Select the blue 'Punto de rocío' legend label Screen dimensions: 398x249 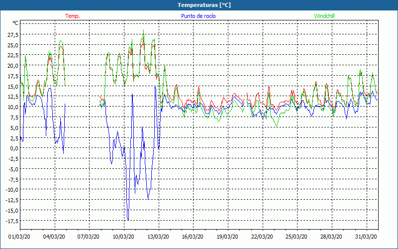coord(198,16)
